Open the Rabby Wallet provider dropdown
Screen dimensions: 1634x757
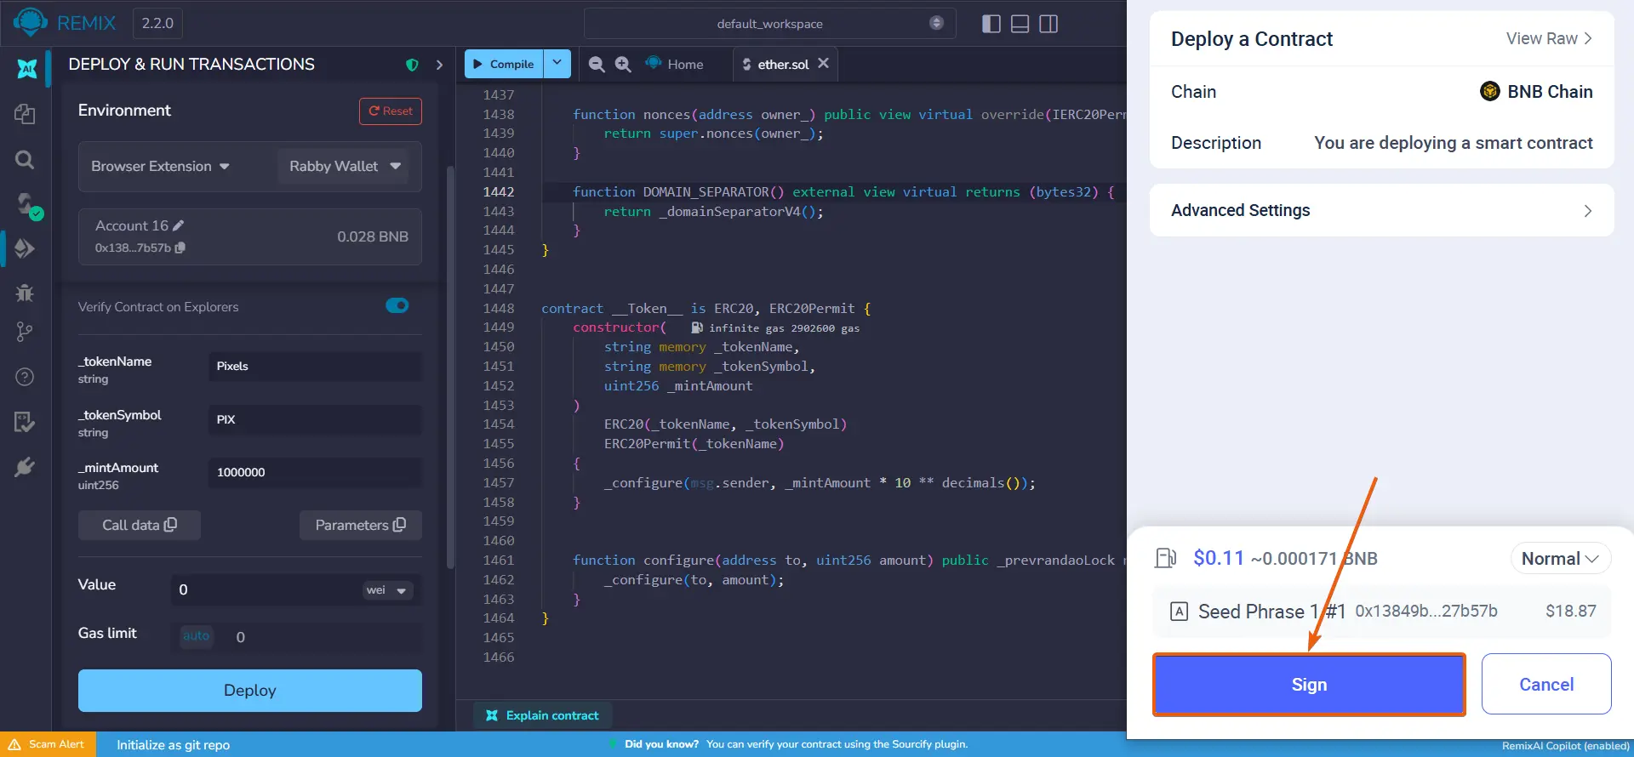(x=344, y=166)
